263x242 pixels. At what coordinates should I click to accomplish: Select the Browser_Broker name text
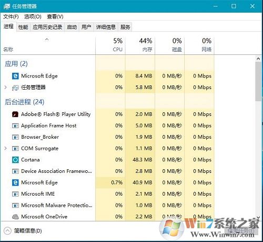coord(40,137)
